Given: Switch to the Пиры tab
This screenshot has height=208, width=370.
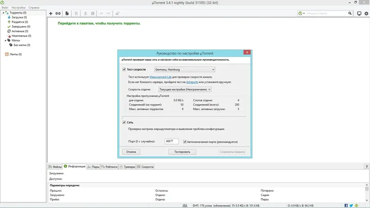Looking at the screenshot, I should [93, 167].
